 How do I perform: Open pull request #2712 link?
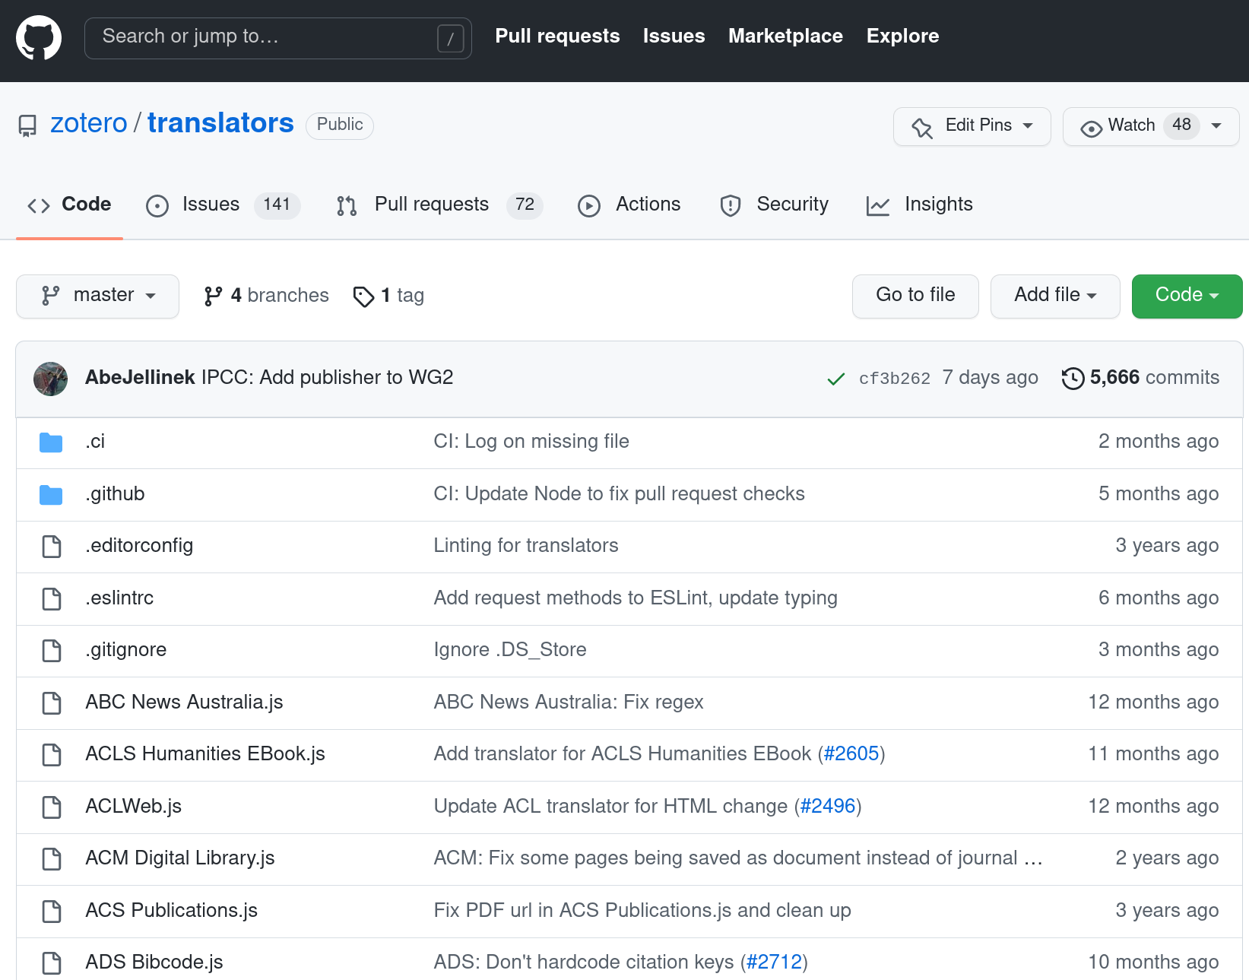click(x=774, y=963)
